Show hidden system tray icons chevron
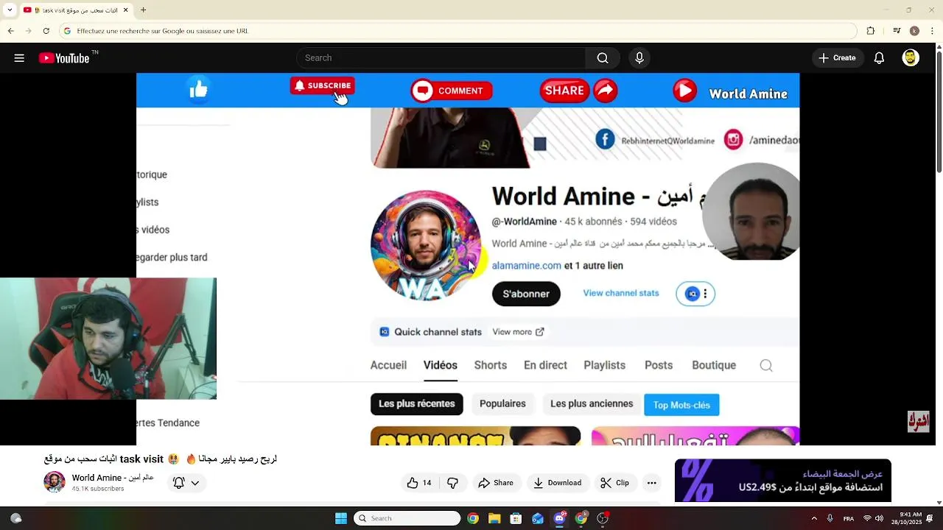Screen dimensions: 943x530 click(814, 518)
